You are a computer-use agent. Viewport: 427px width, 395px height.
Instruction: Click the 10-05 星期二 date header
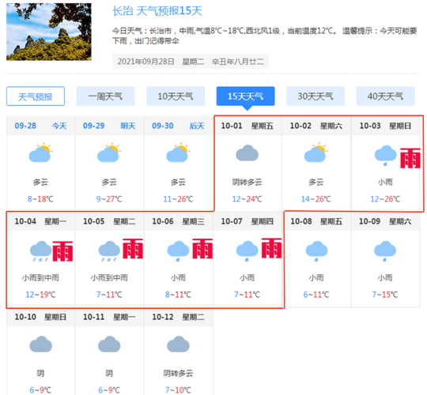coord(109,221)
